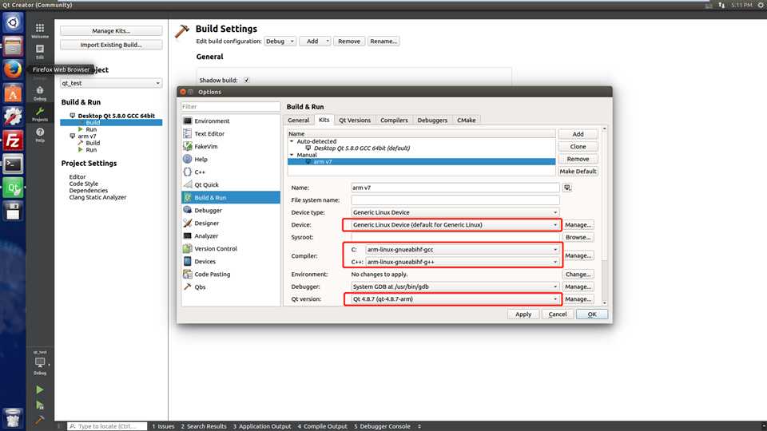
Task: Click the Options filter field
Action: tap(230, 106)
